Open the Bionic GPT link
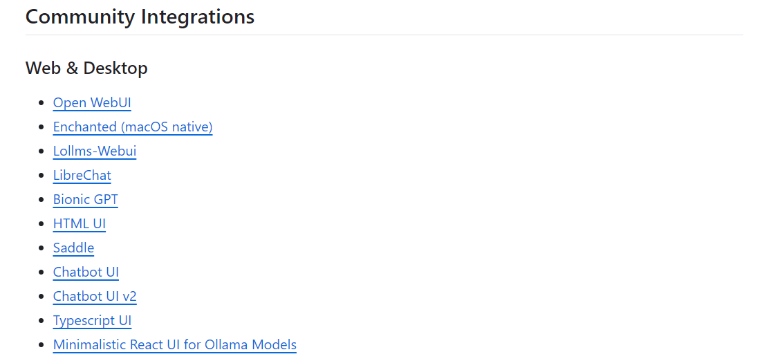Image resolution: width=762 pixels, height=361 pixels. coord(85,200)
